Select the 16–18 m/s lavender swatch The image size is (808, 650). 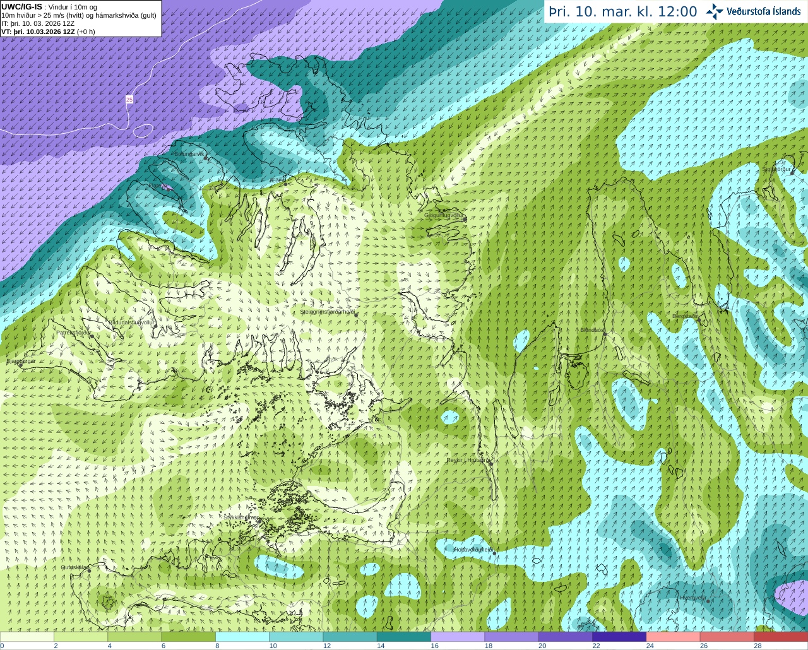[458, 636]
